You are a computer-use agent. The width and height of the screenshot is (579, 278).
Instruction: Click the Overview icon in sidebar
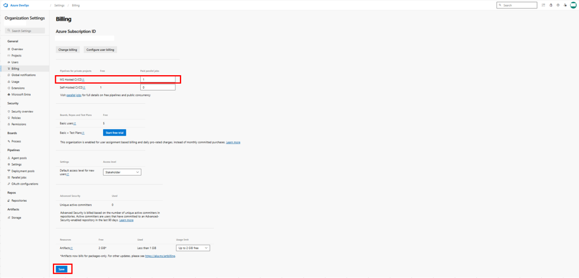point(9,49)
